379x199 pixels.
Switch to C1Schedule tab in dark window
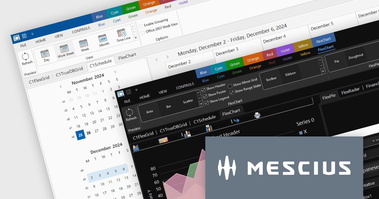click(x=204, y=119)
